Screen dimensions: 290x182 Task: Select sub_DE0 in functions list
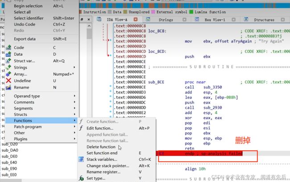tap(9, 156)
